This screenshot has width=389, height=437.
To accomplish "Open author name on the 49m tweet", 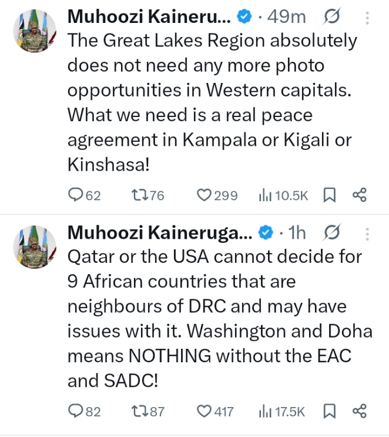I will coord(149,18).
